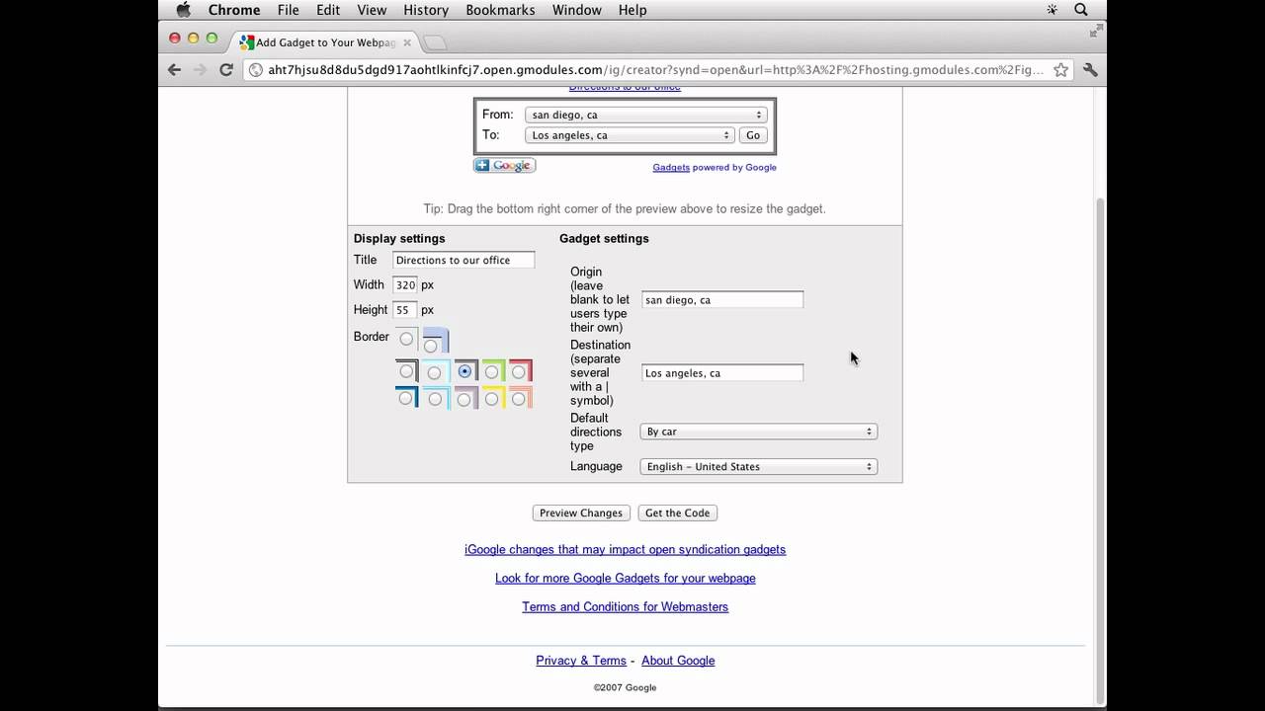Click the brightness icon in the menu bar
1265x711 pixels.
(1052, 10)
